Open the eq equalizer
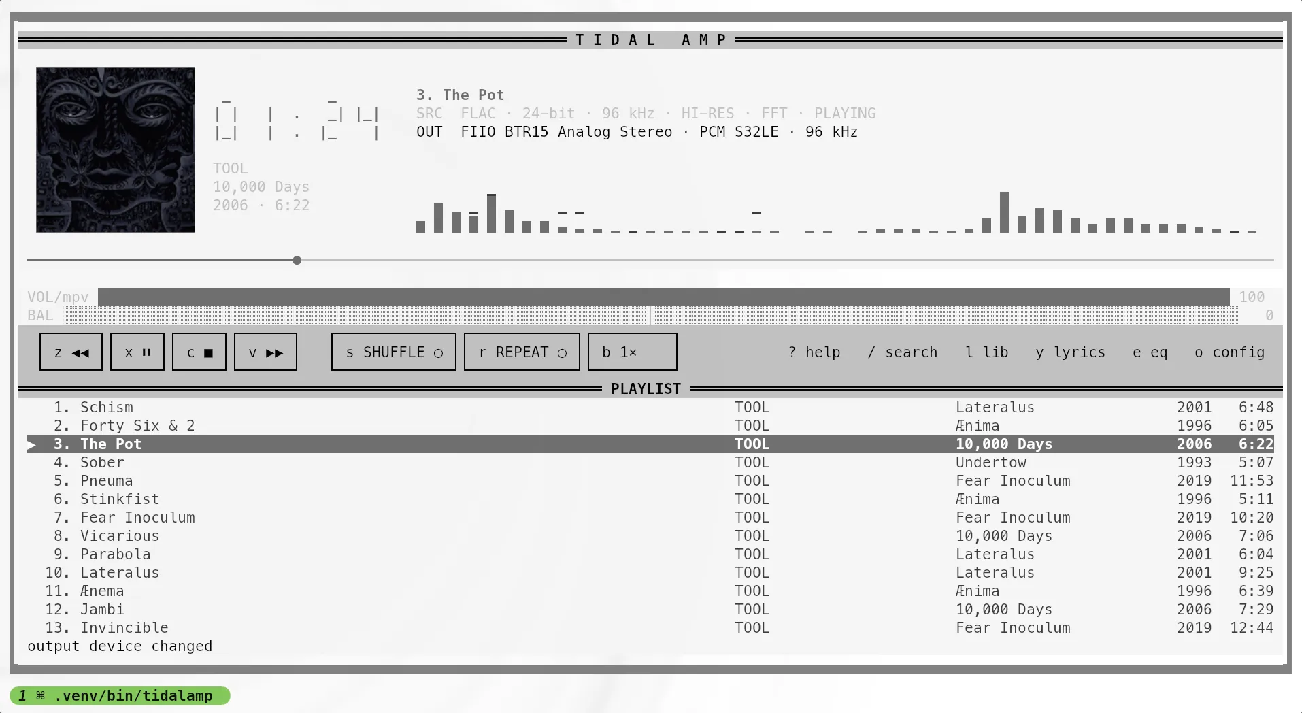 click(x=1150, y=352)
